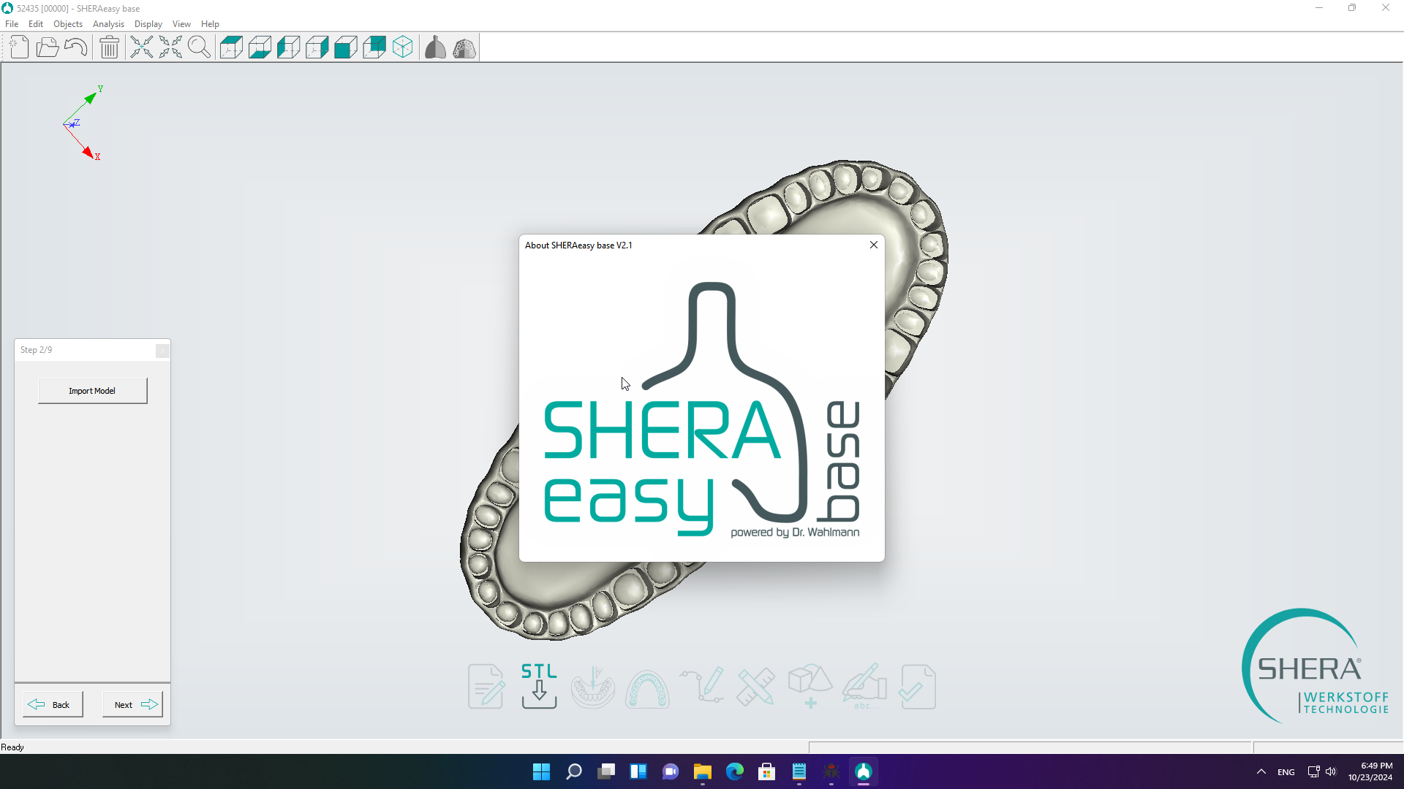
Task: Switch to the cube bottom-face view
Action: (x=260, y=47)
